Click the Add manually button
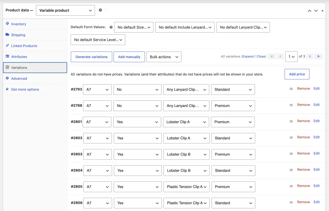 129,57
